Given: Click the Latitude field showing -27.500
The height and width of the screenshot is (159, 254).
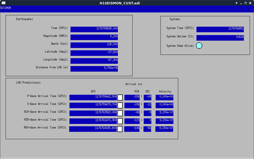Looking at the screenshot, I should (x=94, y=53).
